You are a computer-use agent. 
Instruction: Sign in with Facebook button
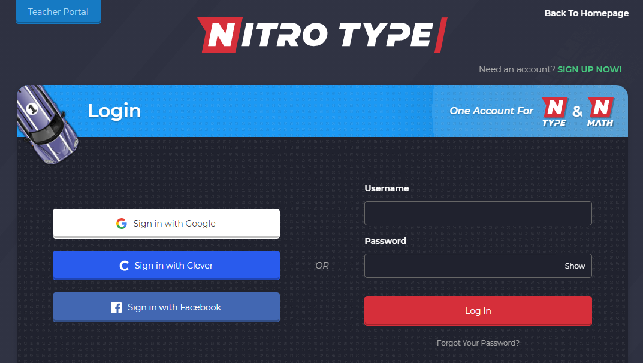pyautogui.click(x=166, y=307)
